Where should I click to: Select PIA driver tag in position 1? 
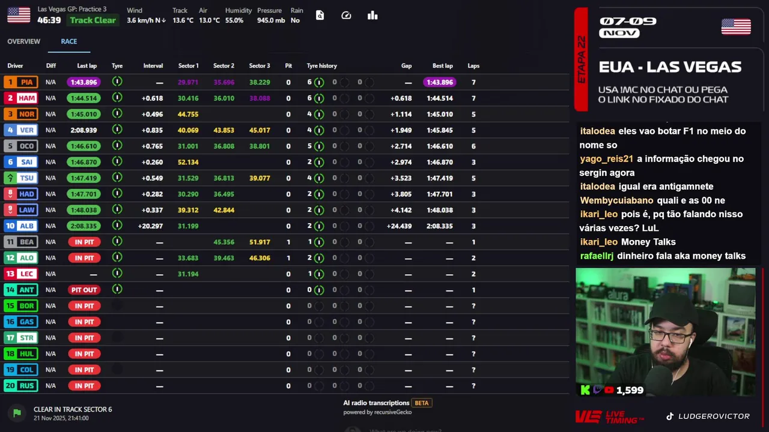[x=20, y=82]
